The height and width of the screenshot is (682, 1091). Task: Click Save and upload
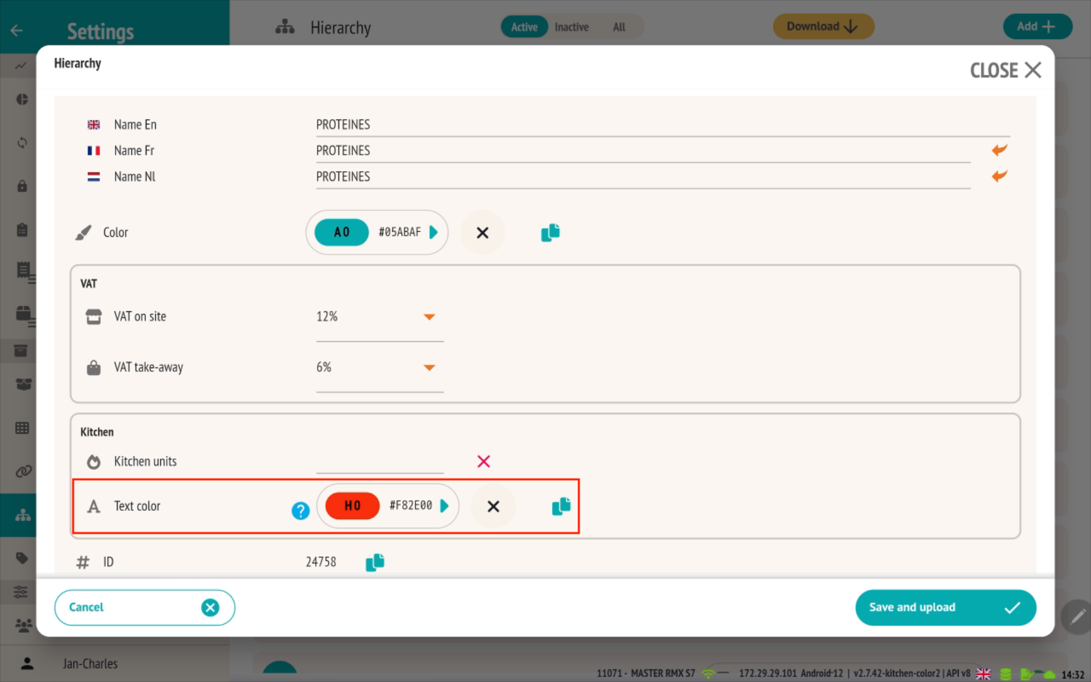click(945, 607)
